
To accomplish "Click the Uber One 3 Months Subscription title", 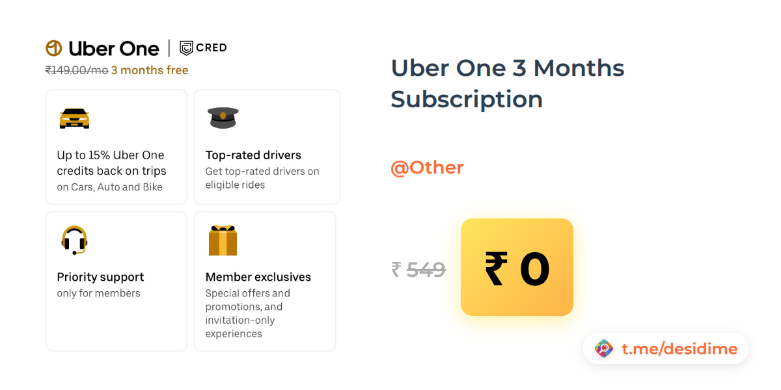I will tap(507, 83).
